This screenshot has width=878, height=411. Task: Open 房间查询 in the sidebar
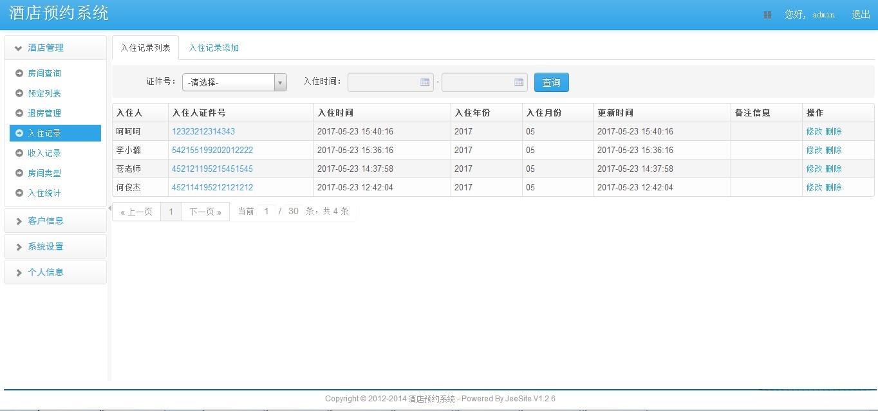[44, 73]
